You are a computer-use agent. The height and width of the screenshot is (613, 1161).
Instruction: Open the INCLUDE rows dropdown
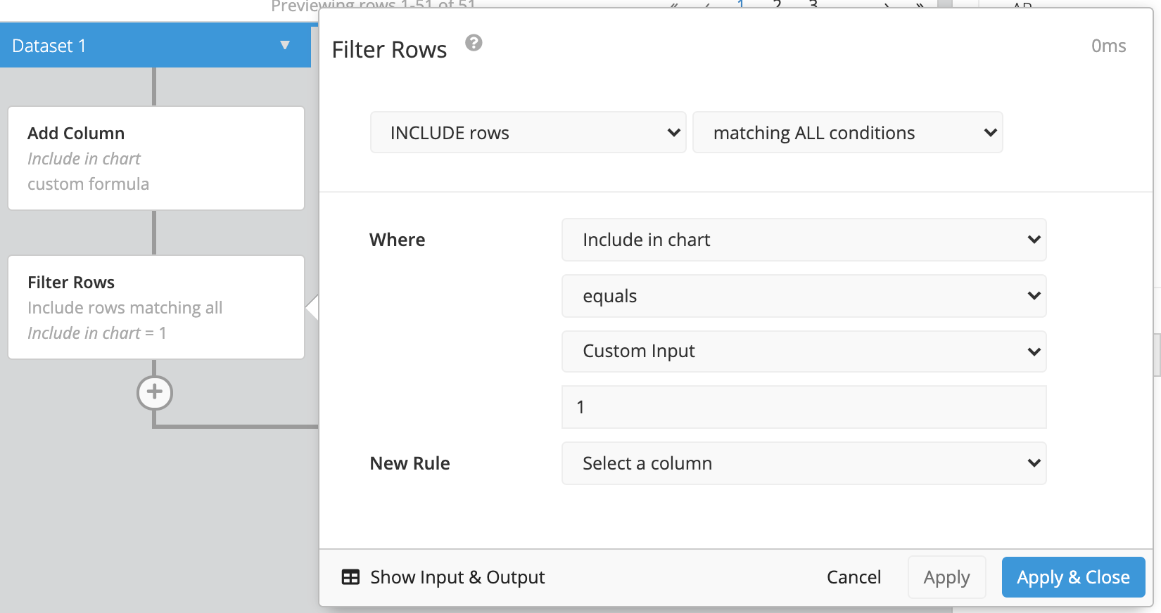[528, 132]
